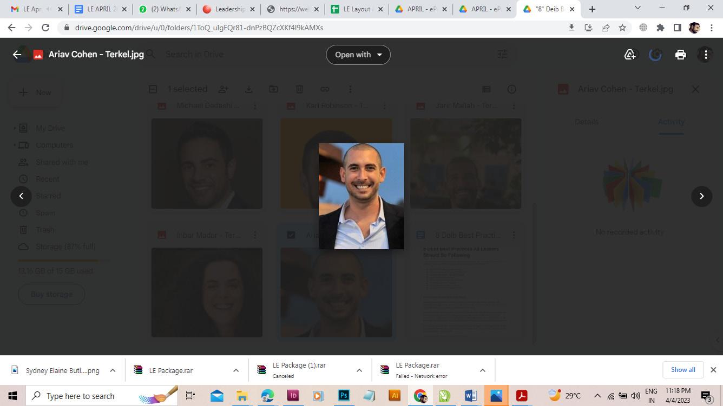The image size is (723, 406).
Task: Bookmark this page with the star icon
Action: (622, 28)
